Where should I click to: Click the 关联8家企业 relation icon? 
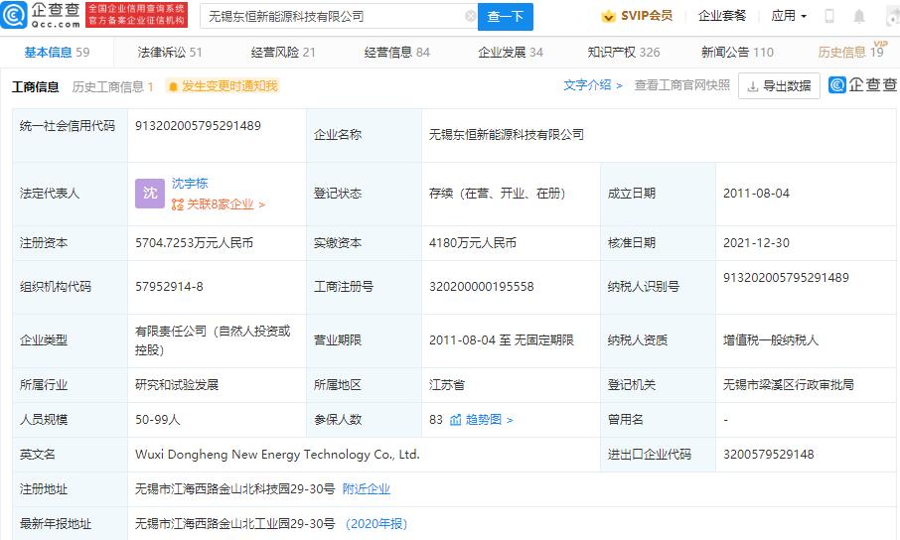click(178, 204)
